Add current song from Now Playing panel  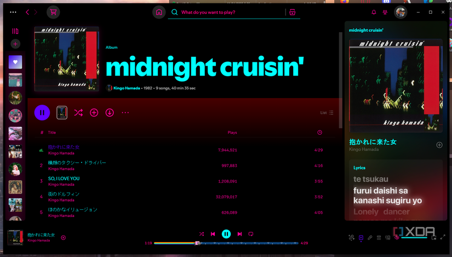coord(439,145)
